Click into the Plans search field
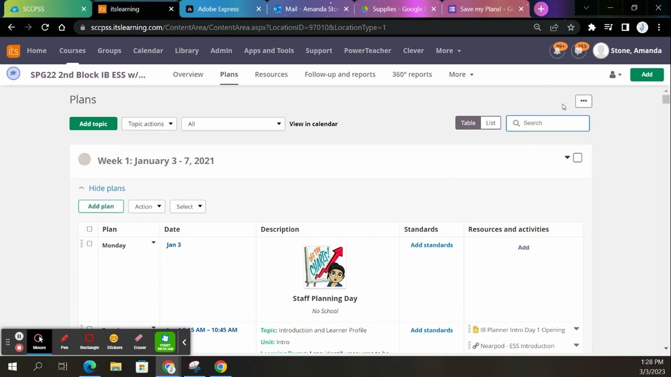 coord(548,123)
